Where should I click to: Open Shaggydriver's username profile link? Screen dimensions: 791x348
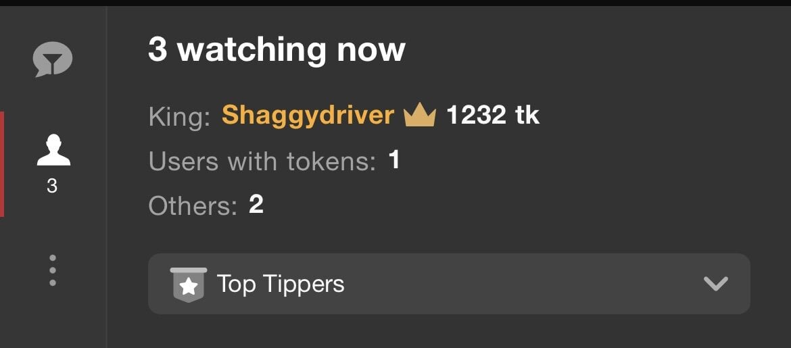pos(308,116)
